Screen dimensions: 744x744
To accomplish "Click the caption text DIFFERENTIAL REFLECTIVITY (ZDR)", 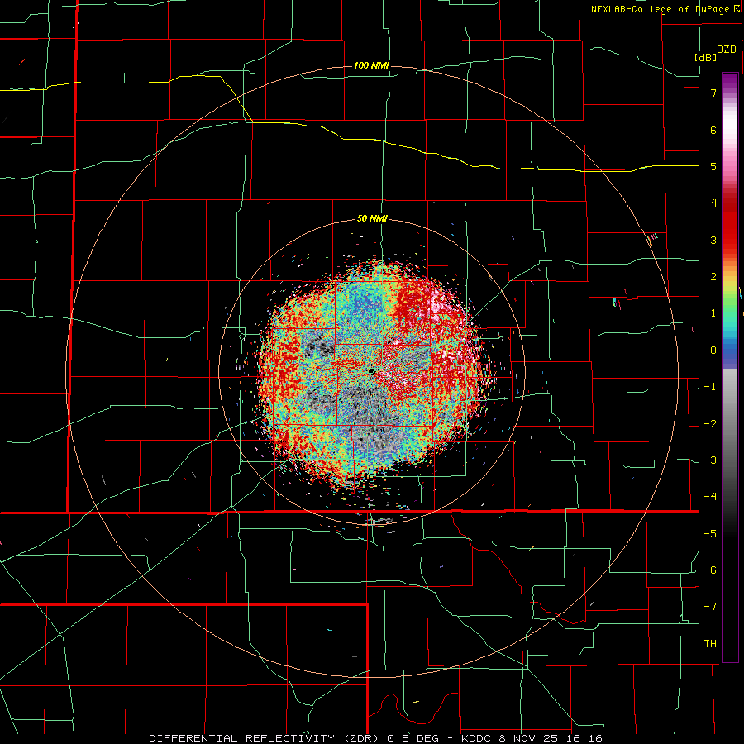I will [264, 738].
